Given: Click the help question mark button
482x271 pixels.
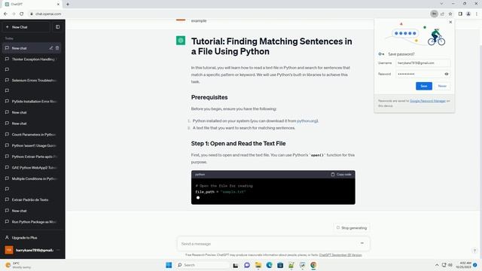Looking at the screenshot, I should click(474, 251).
